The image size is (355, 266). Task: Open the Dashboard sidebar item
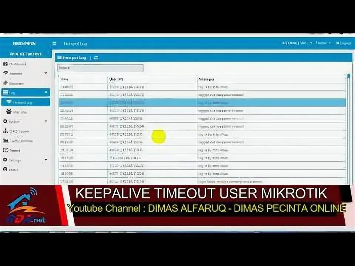(26, 64)
